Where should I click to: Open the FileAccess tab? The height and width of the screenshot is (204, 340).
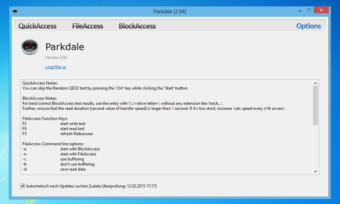pos(87,26)
